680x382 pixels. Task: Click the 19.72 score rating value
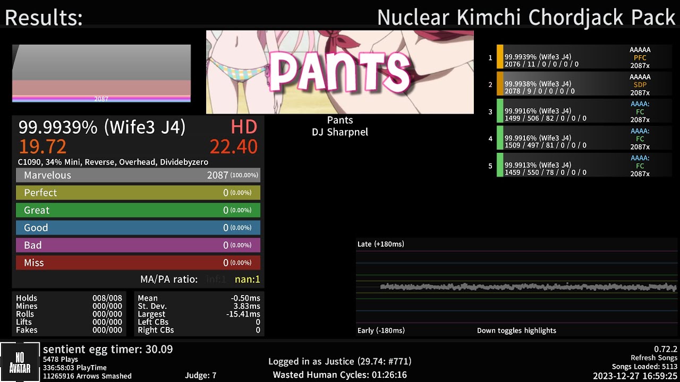(42, 146)
